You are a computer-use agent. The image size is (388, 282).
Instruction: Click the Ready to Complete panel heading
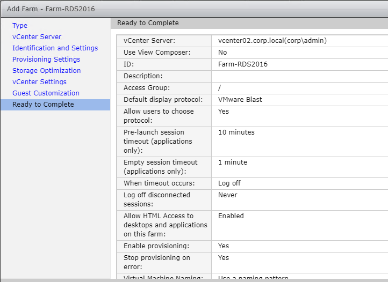point(148,23)
